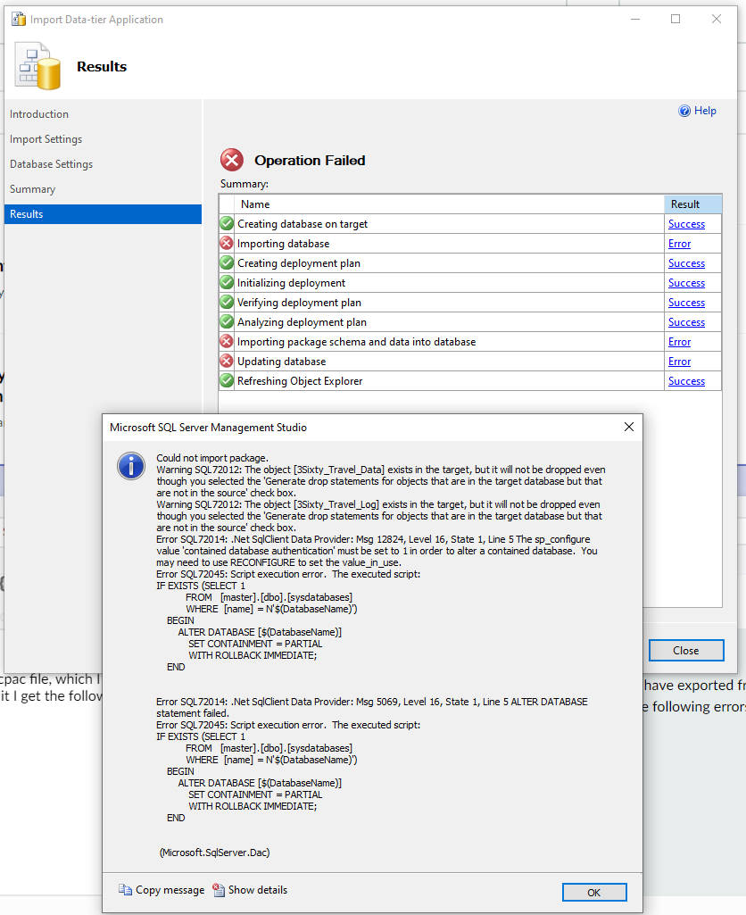Open the Introduction wizard page
This screenshot has width=746, height=915.
click(39, 114)
